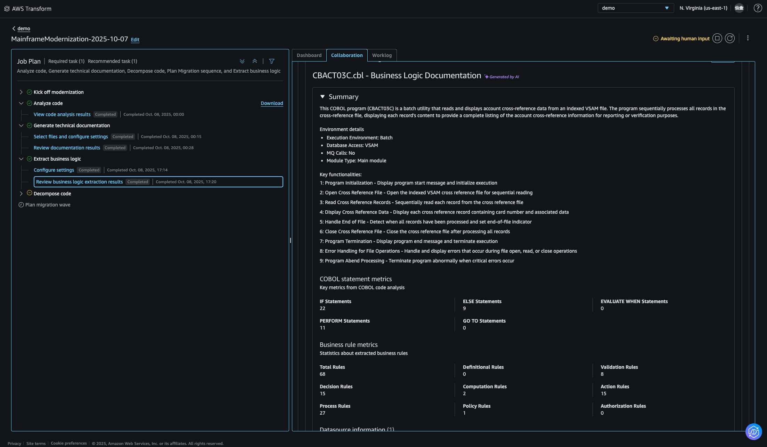Click the AWS Transform logo icon
The width and height of the screenshot is (767, 447).
point(7,9)
